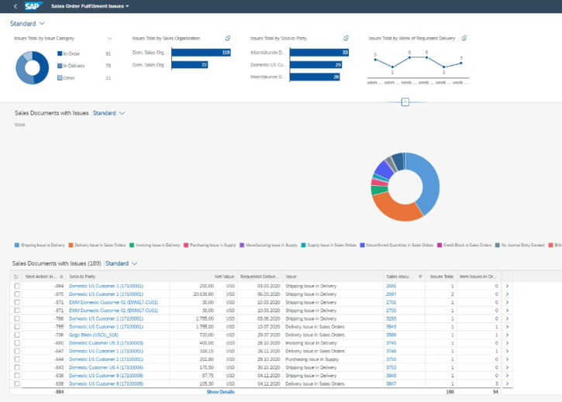Open value help for Week of Requested Delivery
Image resolution: width=562 pixels, height=402 pixels.
click(464, 38)
